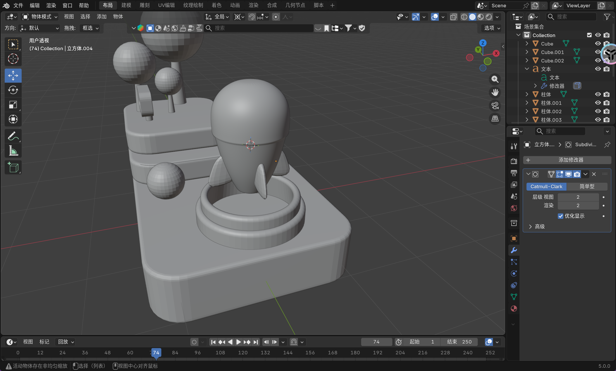Click the 添加修改器 button
616x371 pixels.
(x=567, y=160)
